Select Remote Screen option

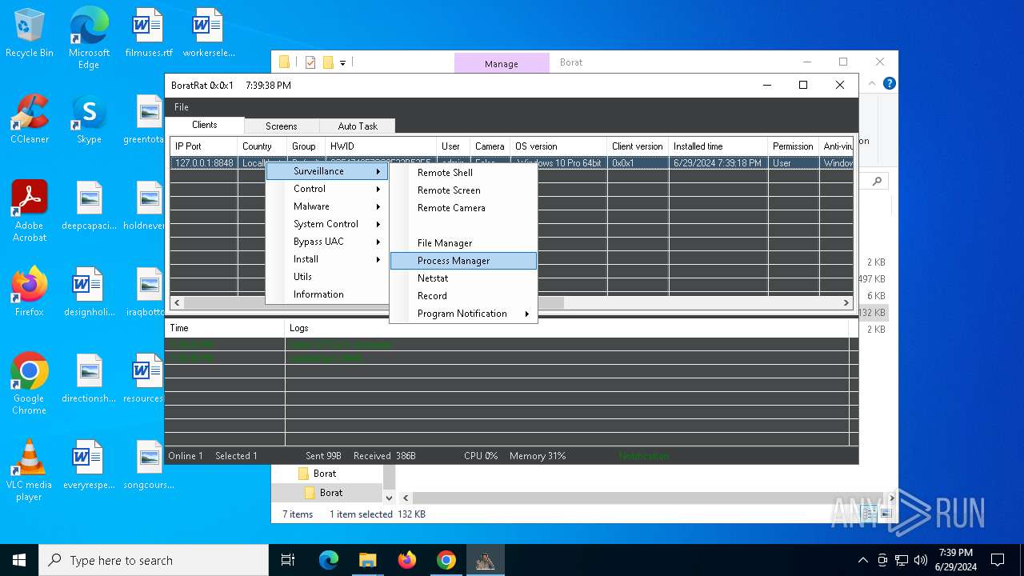463,190
